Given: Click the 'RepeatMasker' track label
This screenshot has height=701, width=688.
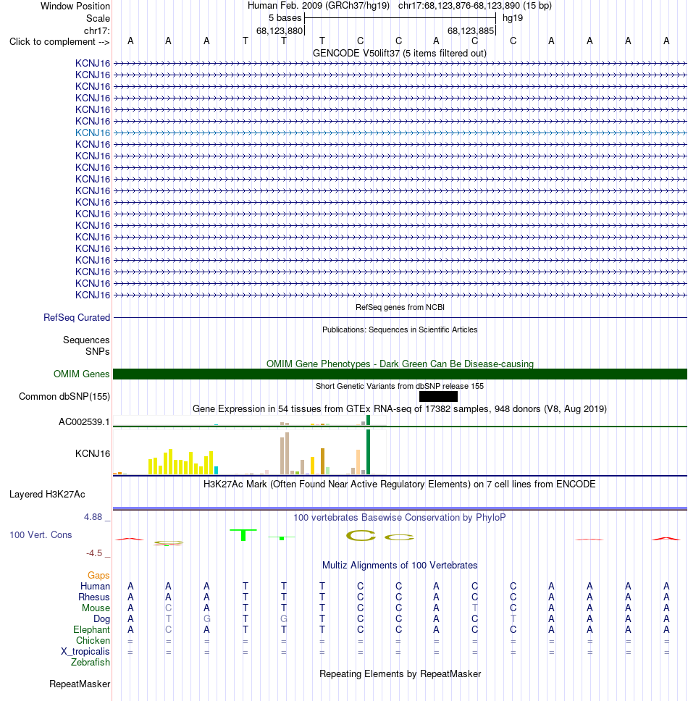Looking at the screenshot, I should pos(80,684).
